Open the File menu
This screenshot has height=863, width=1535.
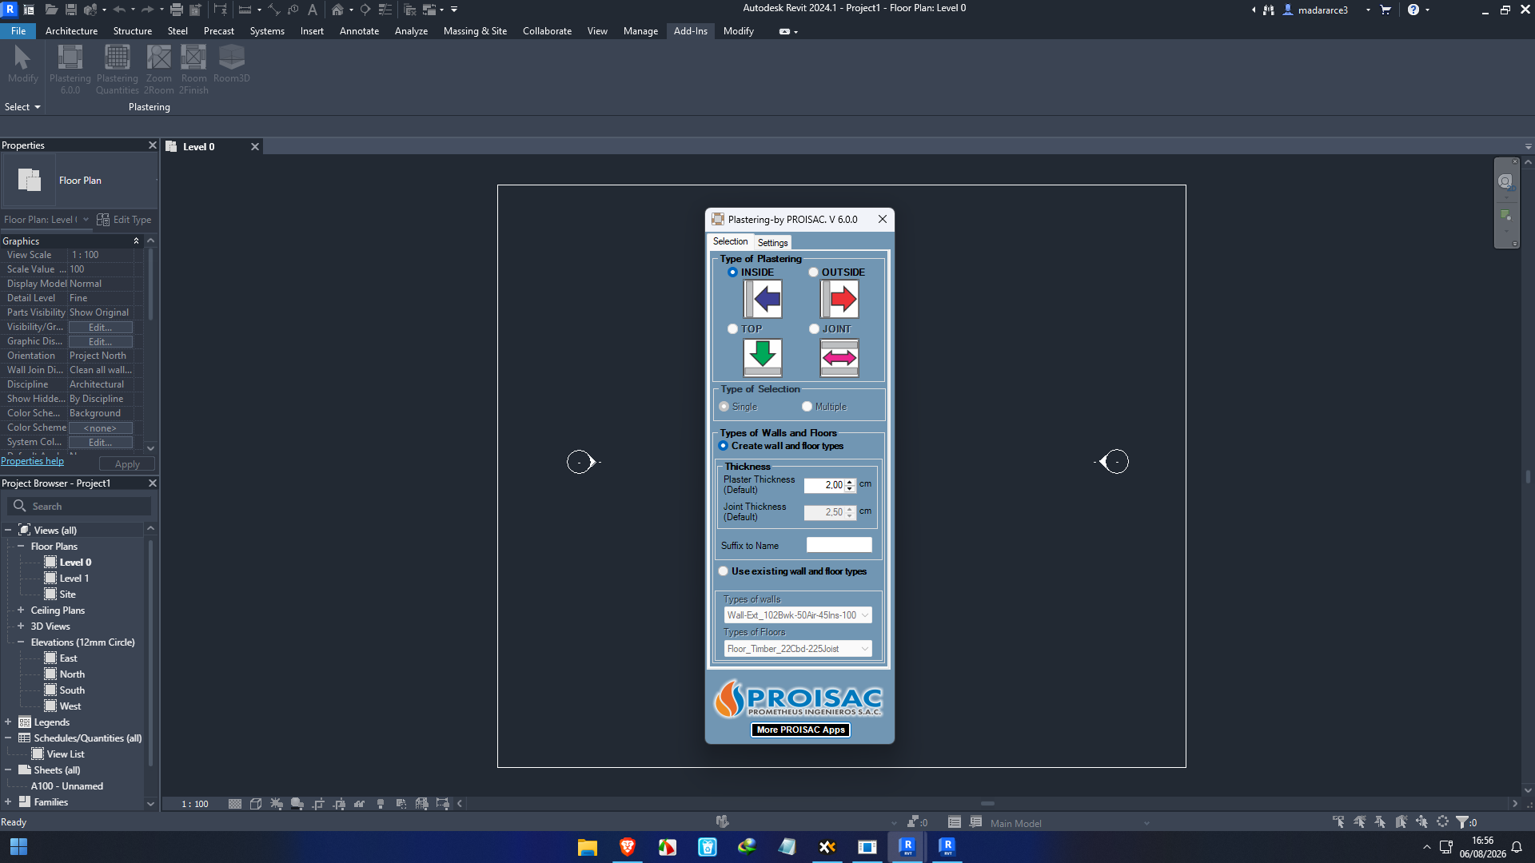[x=18, y=31]
